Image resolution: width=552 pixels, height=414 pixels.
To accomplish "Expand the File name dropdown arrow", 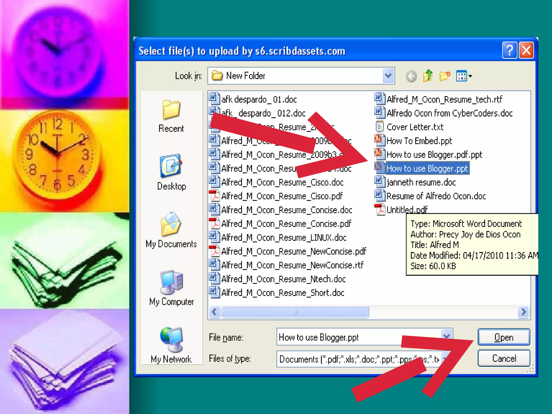I will [446, 336].
